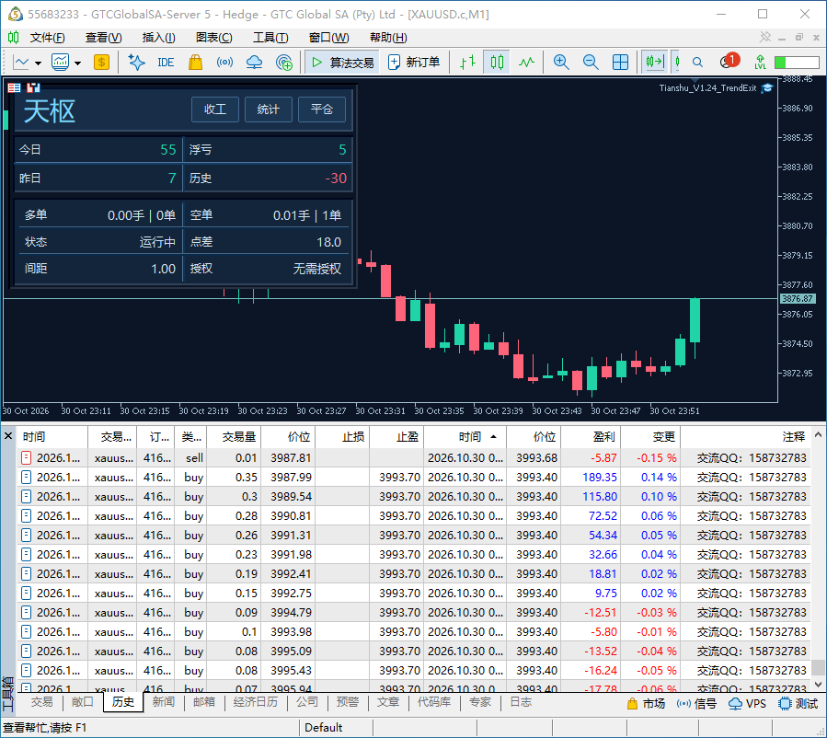Open the 文件(F) menu
827x738 pixels.
(48, 38)
